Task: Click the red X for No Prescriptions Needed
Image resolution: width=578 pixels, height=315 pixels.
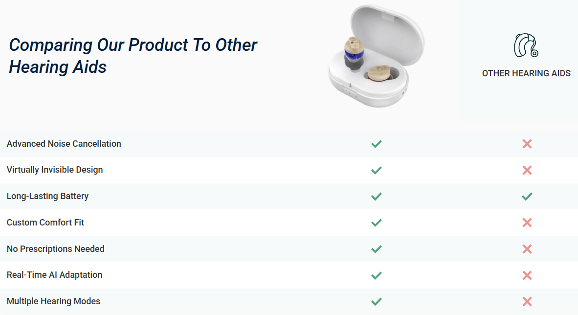Action: coord(527,249)
